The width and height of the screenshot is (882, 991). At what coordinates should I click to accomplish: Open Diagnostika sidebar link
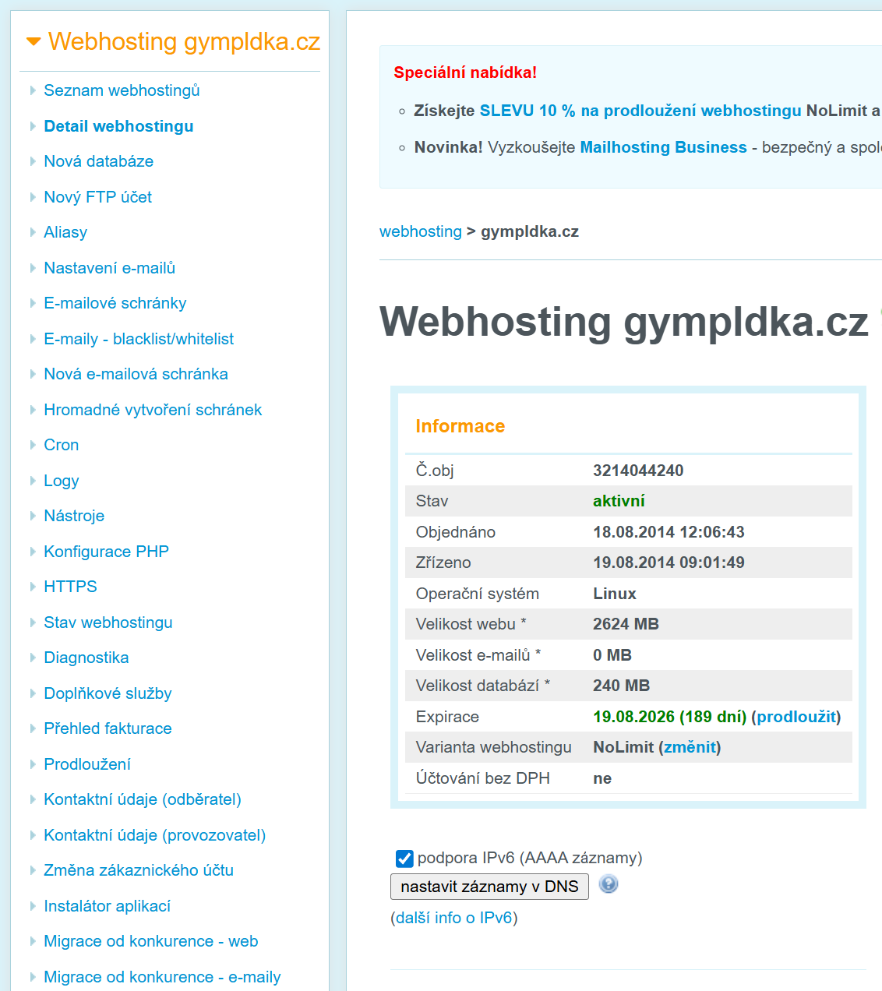coord(86,658)
